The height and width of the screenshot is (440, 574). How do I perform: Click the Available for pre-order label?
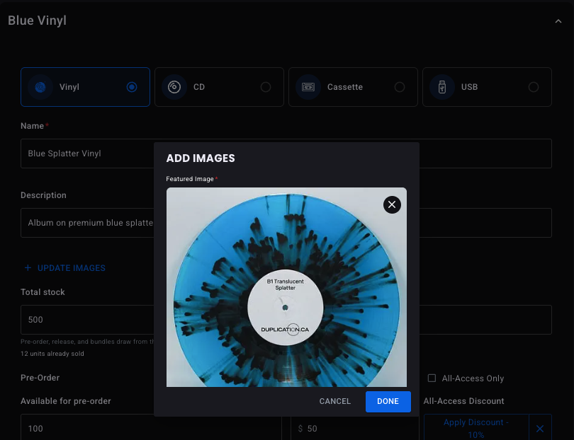[66, 401]
